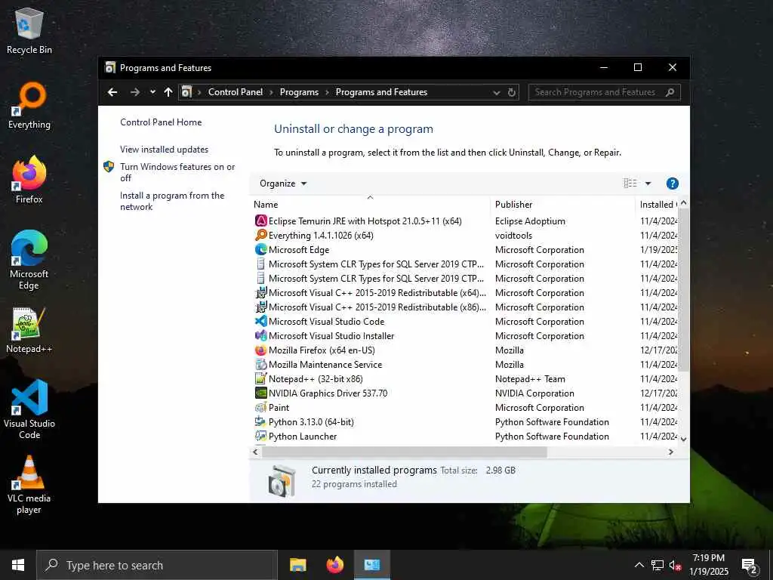The height and width of the screenshot is (580, 773).
Task: Click the Everything 1.4.1.1026 list icon
Action: click(260, 236)
